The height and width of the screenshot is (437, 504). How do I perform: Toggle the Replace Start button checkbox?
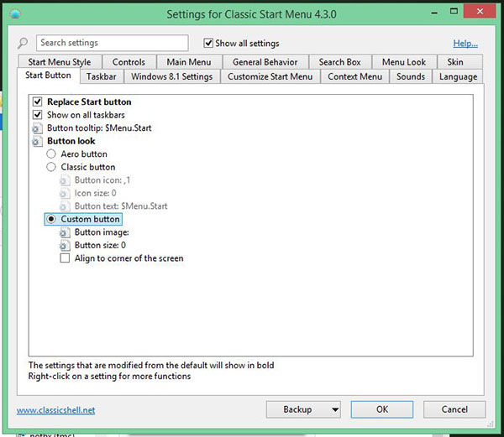click(37, 102)
